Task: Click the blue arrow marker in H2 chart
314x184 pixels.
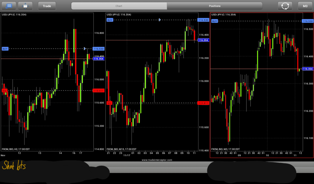Action: [x=85, y=49]
